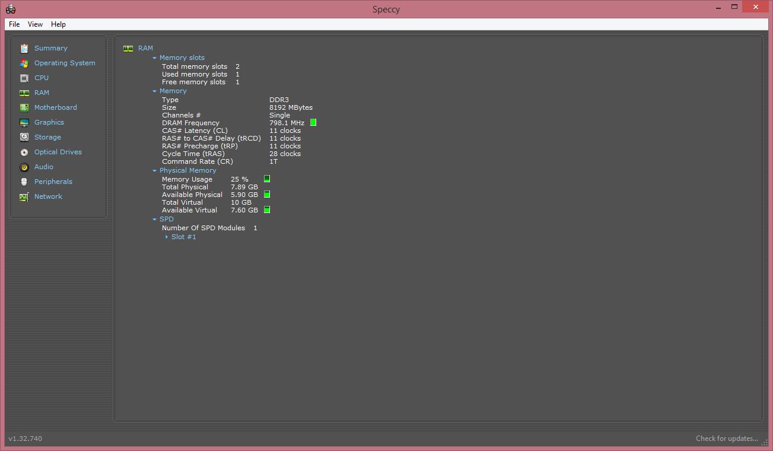The height and width of the screenshot is (451, 773).
Task: Collapse the Physical Memory section
Action: coord(154,171)
